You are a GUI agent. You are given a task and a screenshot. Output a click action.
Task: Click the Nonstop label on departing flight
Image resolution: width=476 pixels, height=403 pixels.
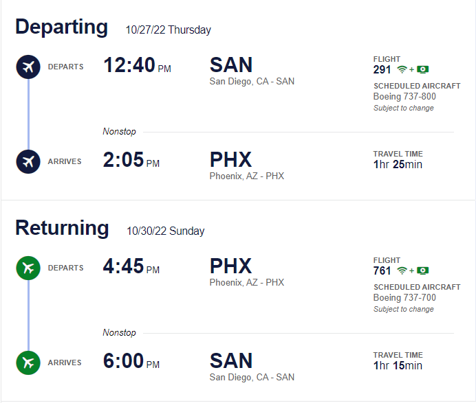click(x=119, y=132)
